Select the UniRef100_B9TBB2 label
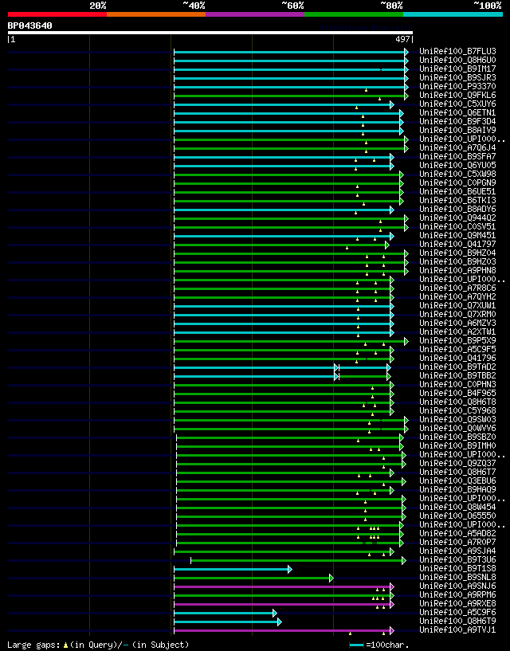Viewport: 510px width, 651px height. coord(457,376)
